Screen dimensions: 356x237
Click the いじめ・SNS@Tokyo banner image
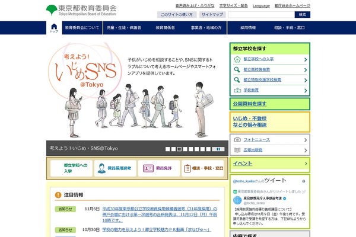[x=137, y=91]
